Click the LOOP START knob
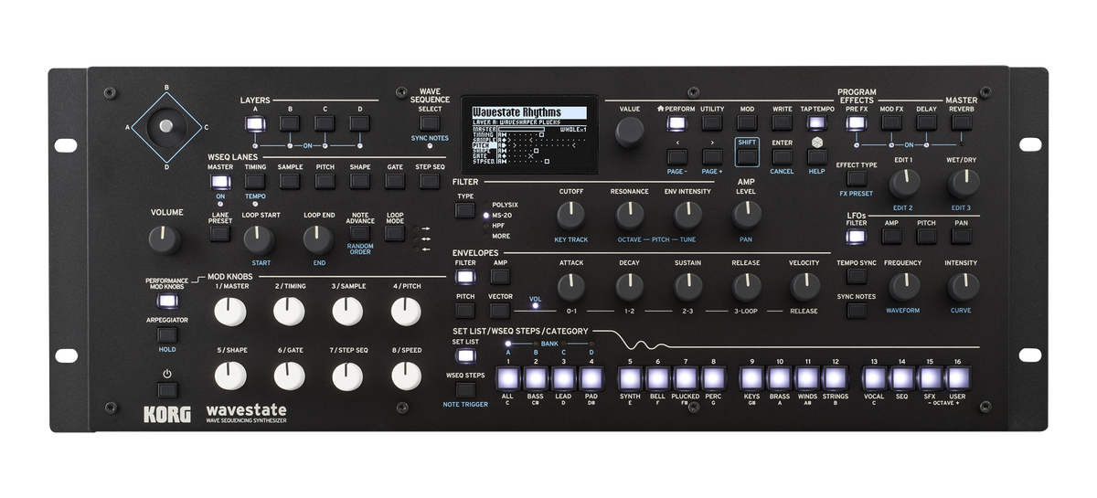Image resolution: width=1097 pixels, height=498 pixels. pyautogui.click(x=260, y=240)
